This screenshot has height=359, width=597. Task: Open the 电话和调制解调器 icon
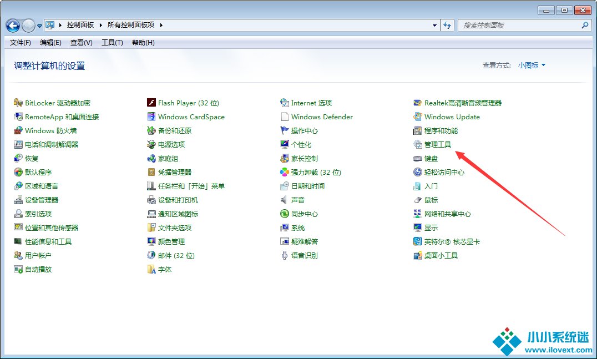click(x=18, y=144)
